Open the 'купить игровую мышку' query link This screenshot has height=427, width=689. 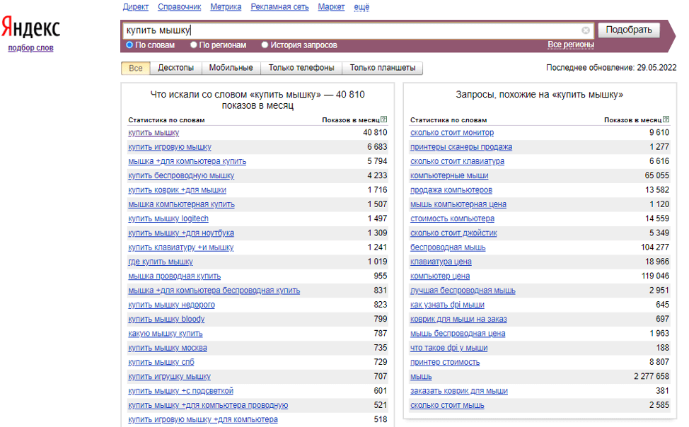170,147
